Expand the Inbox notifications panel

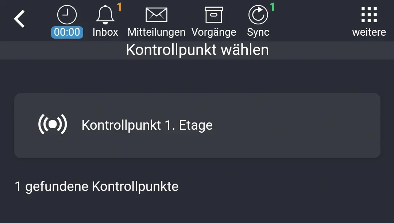point(105,20)
